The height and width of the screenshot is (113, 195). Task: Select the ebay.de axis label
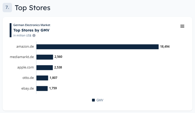(28, 88)
